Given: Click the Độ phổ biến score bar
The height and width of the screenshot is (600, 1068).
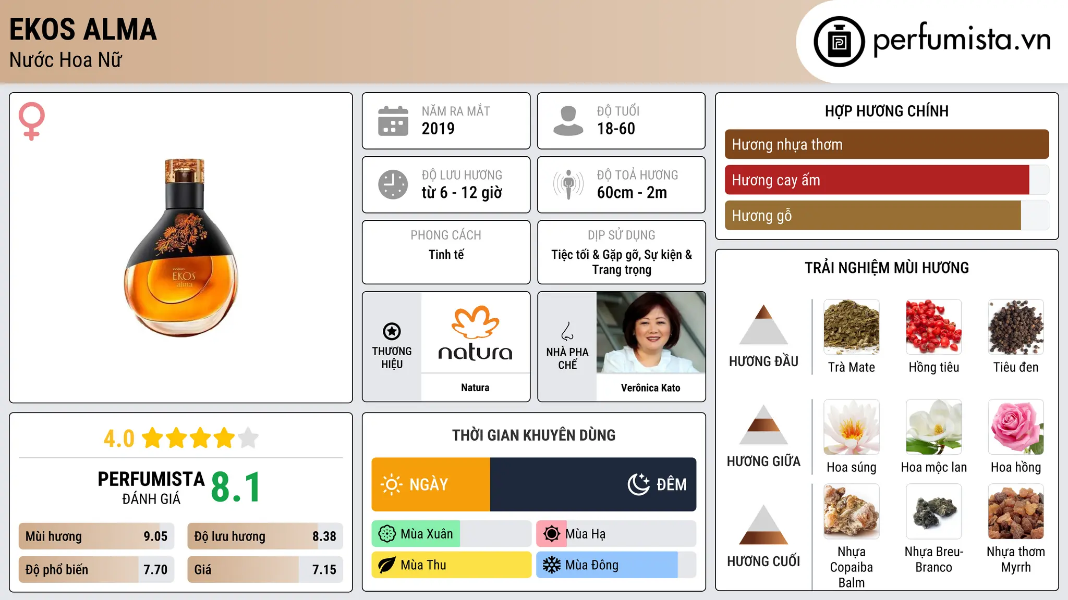Looking at the screenshot, I should click(96, 569).
